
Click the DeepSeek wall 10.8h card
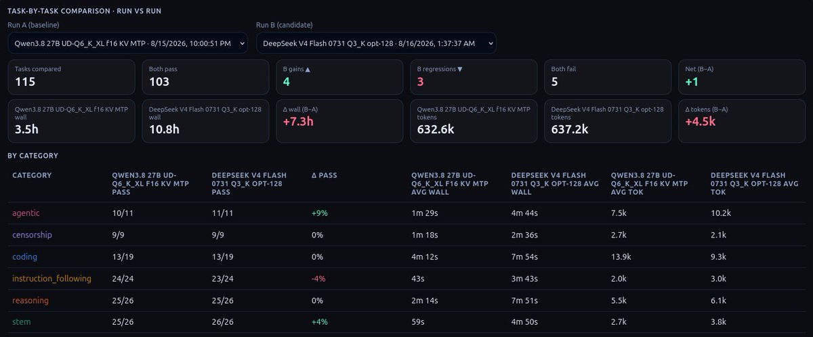pos(205,121)
